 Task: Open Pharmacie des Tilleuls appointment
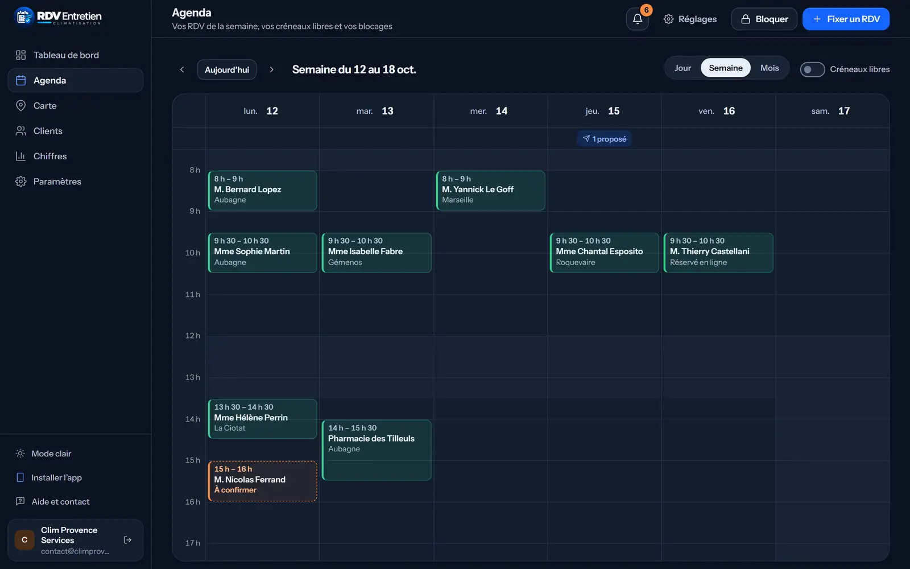click(x=377, y=450)
